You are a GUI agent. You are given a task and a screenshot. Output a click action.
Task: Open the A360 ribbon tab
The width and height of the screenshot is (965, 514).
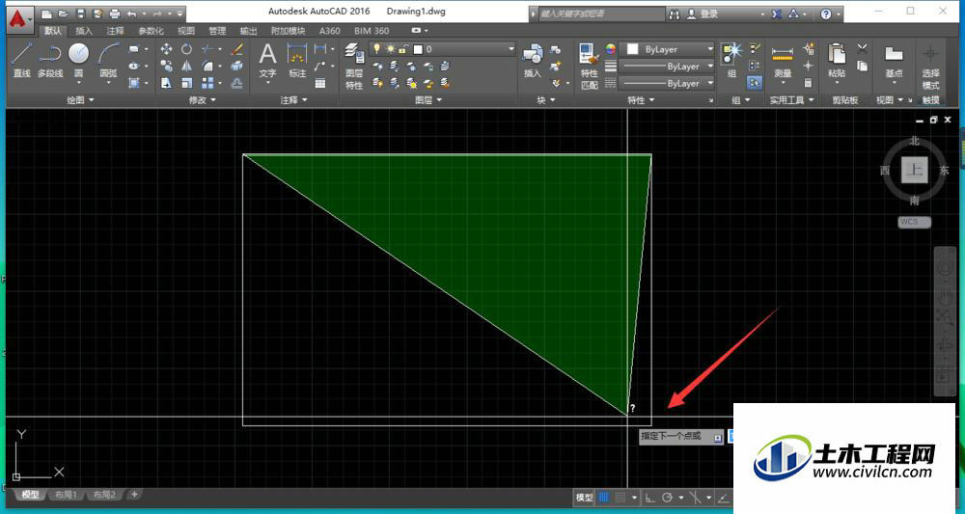coord(329,31)
